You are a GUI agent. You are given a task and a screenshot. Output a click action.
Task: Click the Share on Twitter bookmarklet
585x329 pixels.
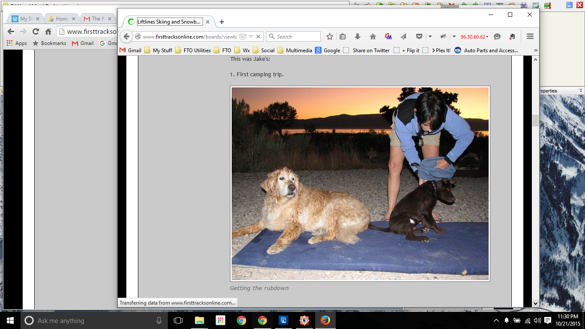click(366, 50)
